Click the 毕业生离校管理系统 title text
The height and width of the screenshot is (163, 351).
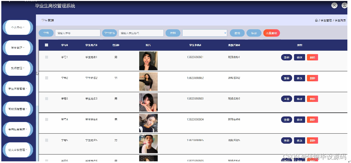(55, 6)
